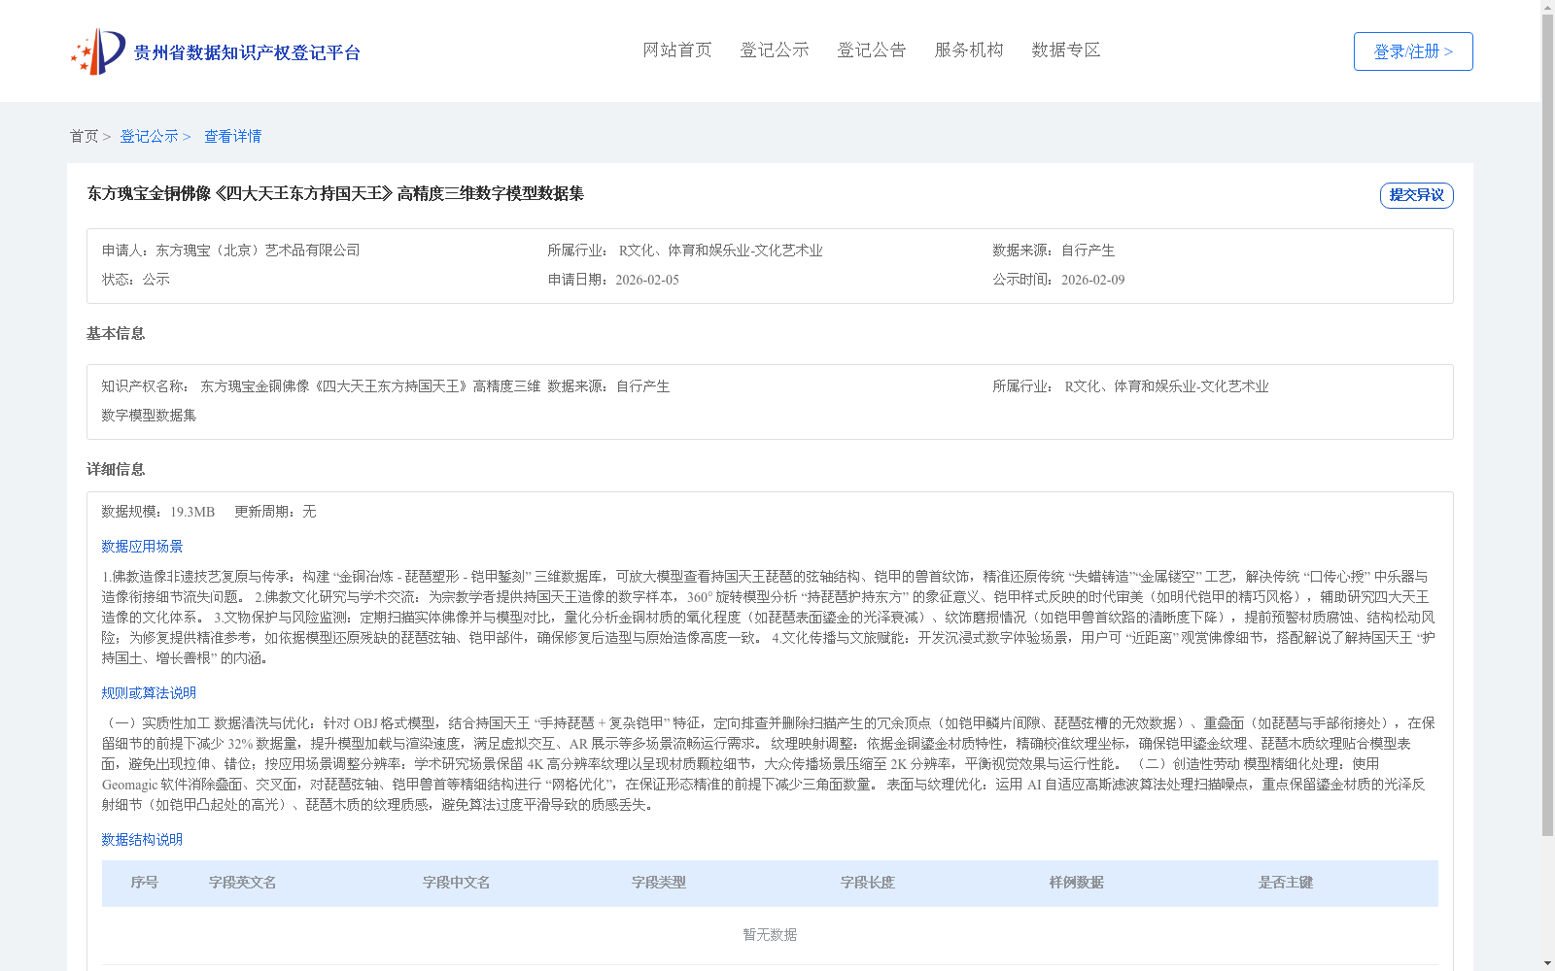Click the platform logo icon
Viewport: 1555px width, 971px height.
pyautogui.click(x=98, y=51)
